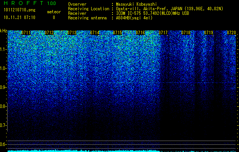
Task: Click the ICOM IC-575 receiver text
Action: (x=152, y=13)
